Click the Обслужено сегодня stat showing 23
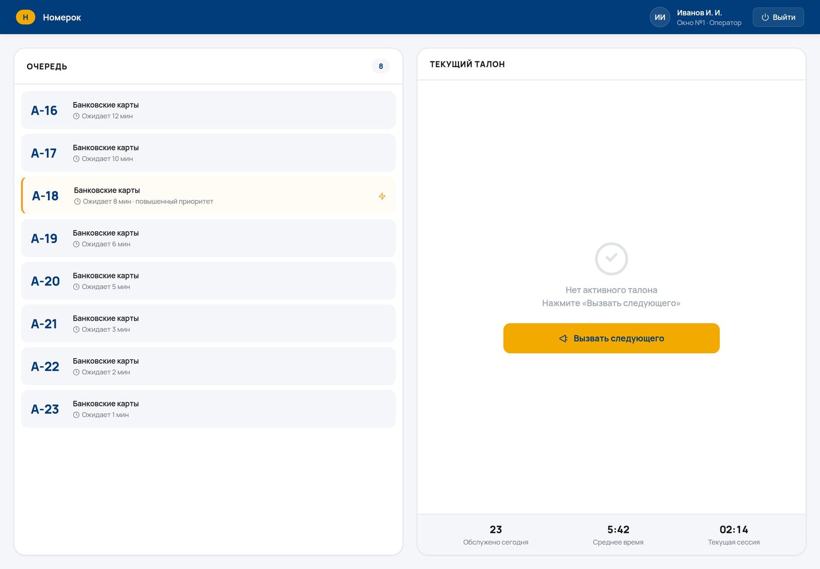Image resolution: width=820 pixels, height=569 pixels. 495,535
